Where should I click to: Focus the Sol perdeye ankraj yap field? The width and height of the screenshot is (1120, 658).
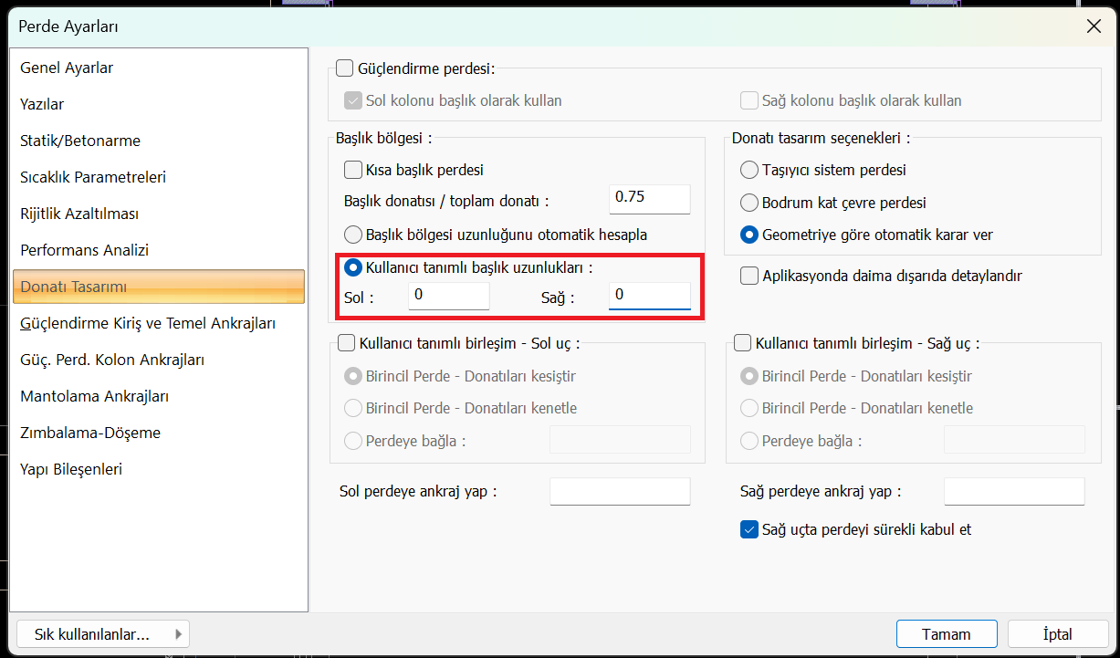(620, 492)
